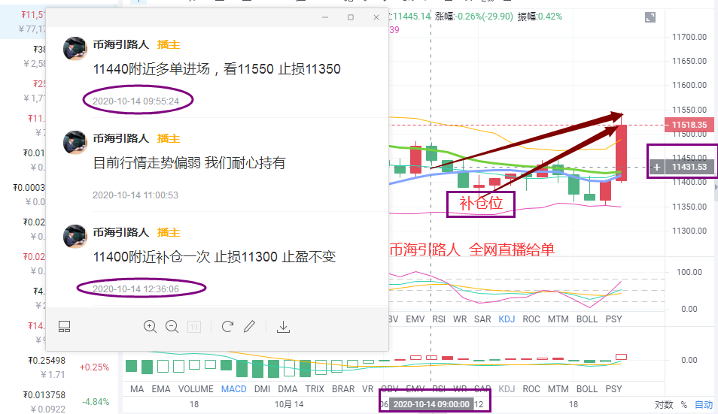
Task: Open the thumbnail gallery view icon
Action: tap(64, 327)
